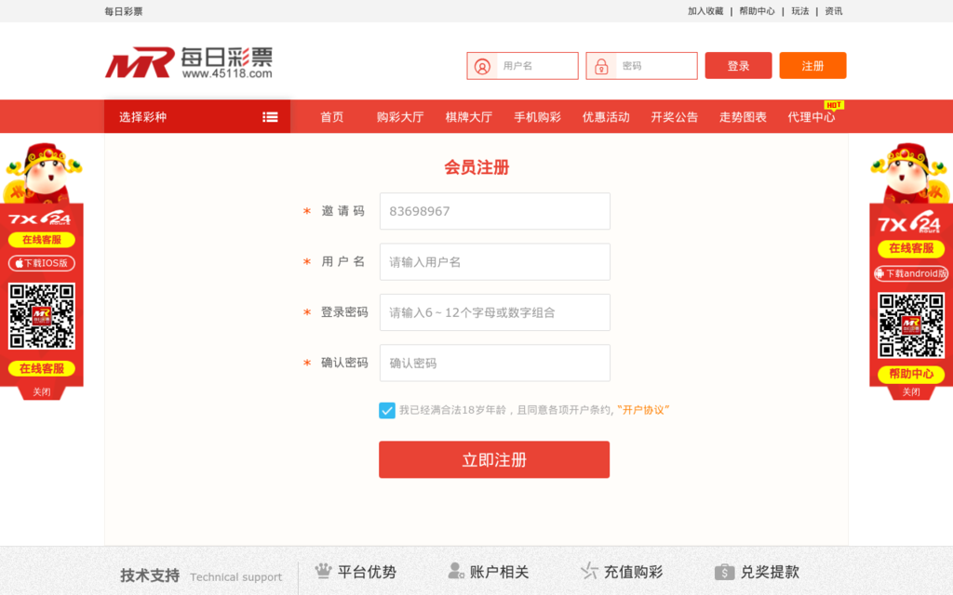This screenshot has width=953, height=595.
Task: Click the wallet icon beside 兑奖提款
Action: click(x=724, y=572)
